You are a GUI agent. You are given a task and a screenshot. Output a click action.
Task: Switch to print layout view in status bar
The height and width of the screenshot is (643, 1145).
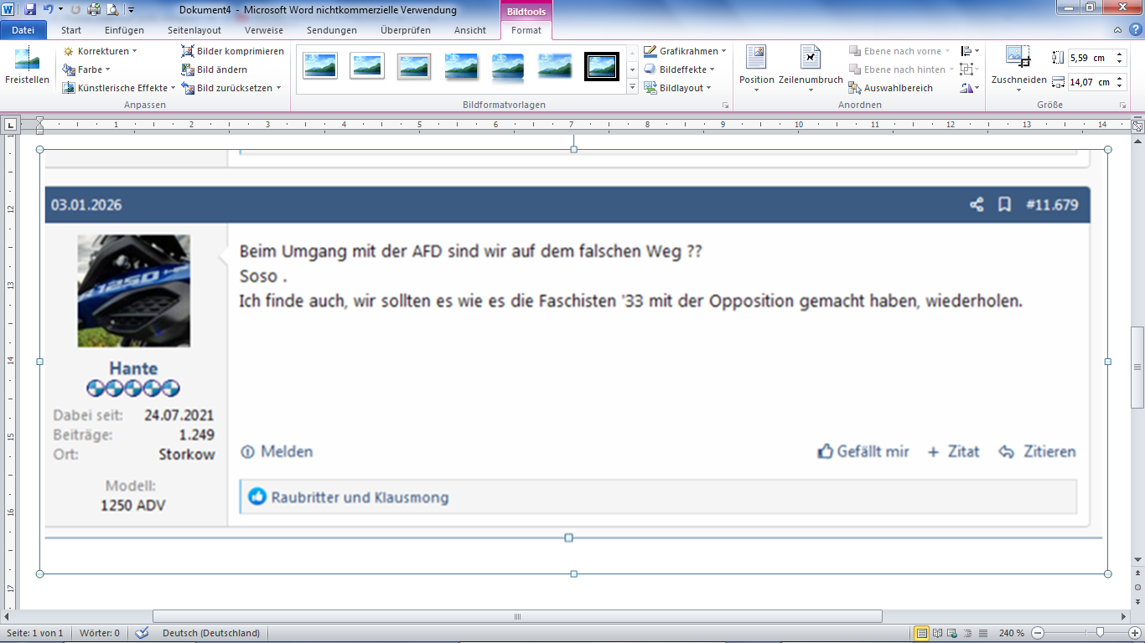coord(921,633)
